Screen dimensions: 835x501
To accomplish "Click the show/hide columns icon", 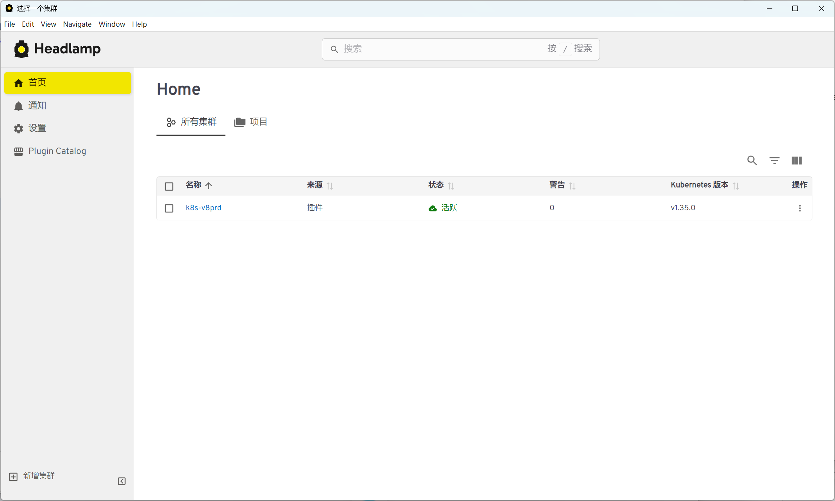I will tap(796, 160).
